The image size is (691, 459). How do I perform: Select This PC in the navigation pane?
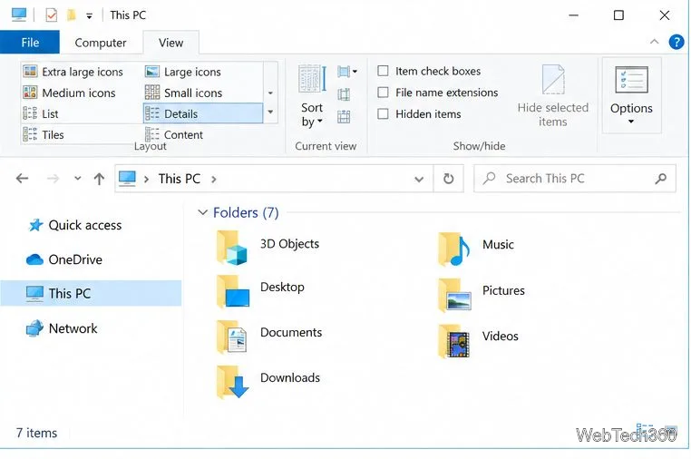pos(91,293)
